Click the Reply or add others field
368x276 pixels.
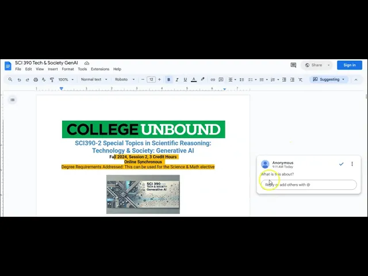[x=309, y=185]
